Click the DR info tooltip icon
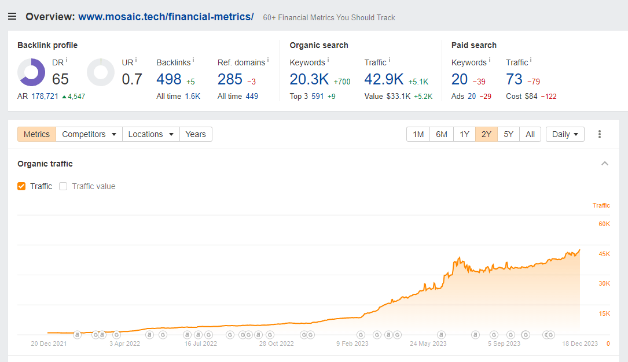The width and height of the screenshot is (628, 362). click(x=65, y=58)
